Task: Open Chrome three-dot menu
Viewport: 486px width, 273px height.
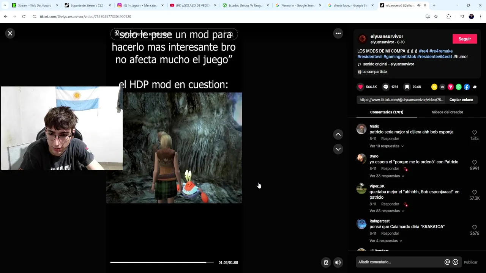Action: coord(480,17)
